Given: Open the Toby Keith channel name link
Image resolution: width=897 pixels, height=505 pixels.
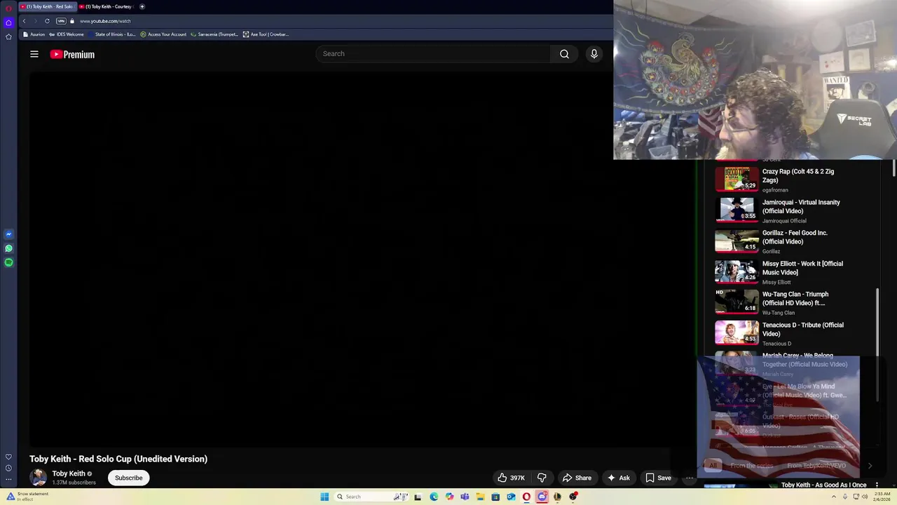Looking at the screenshot, I should coord(69,473).
